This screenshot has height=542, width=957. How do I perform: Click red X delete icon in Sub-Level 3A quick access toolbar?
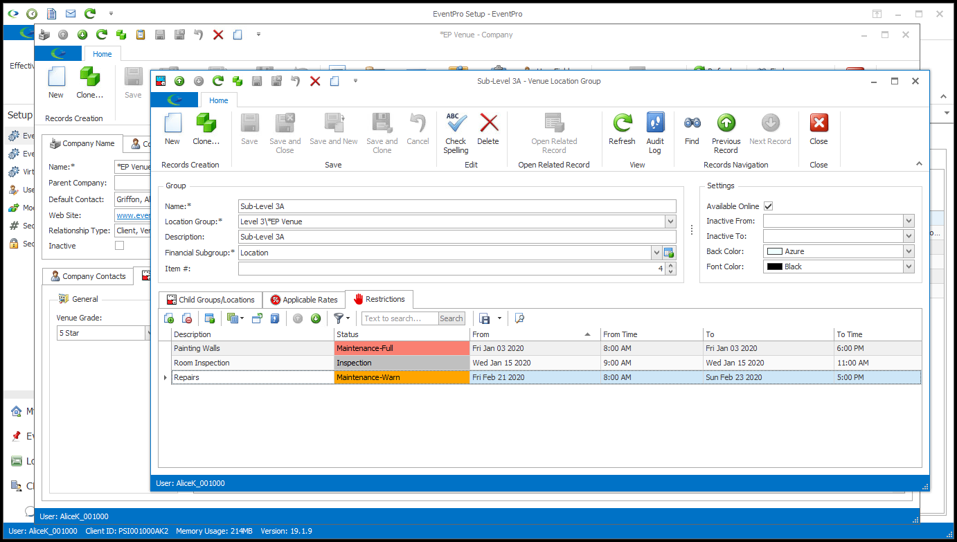(x=315, y=81)
